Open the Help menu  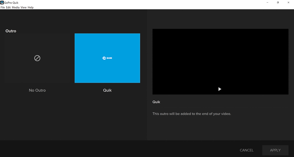click(x=31, y=7)
